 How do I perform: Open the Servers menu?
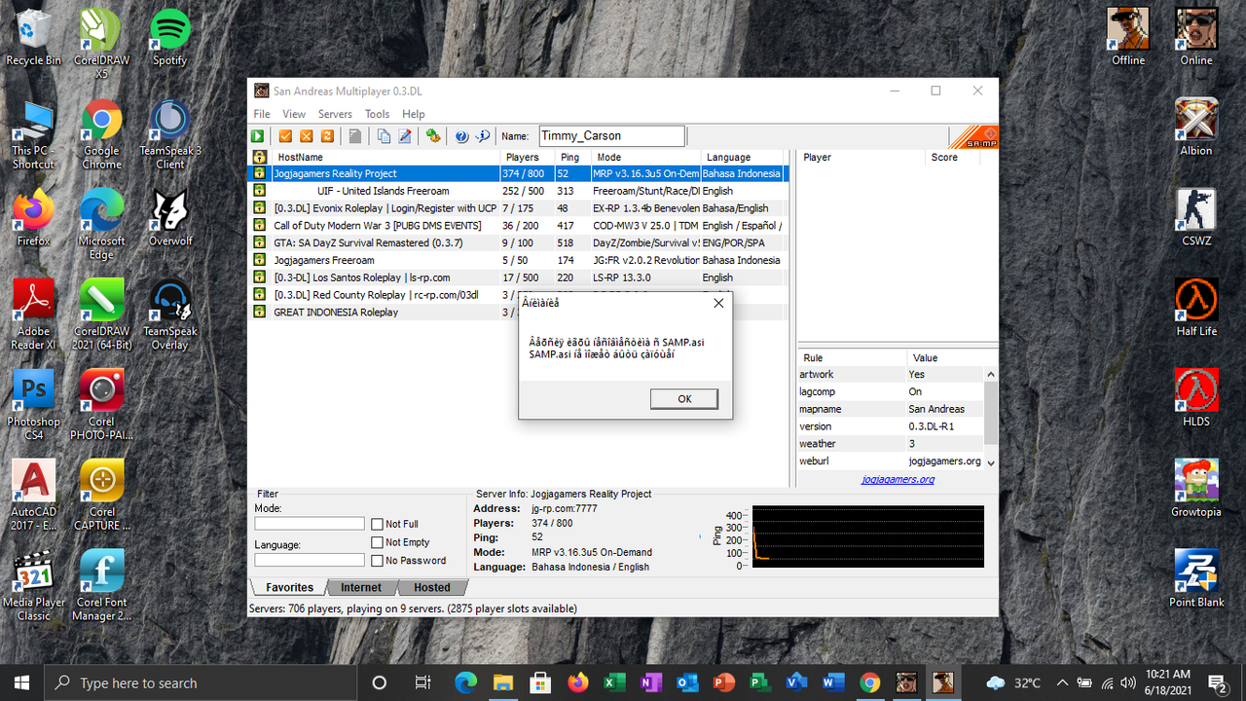click(335, 114)
